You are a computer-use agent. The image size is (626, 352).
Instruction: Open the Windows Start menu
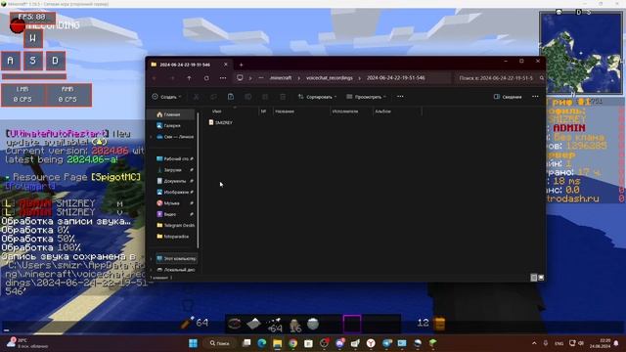click(x=194, y=343)
